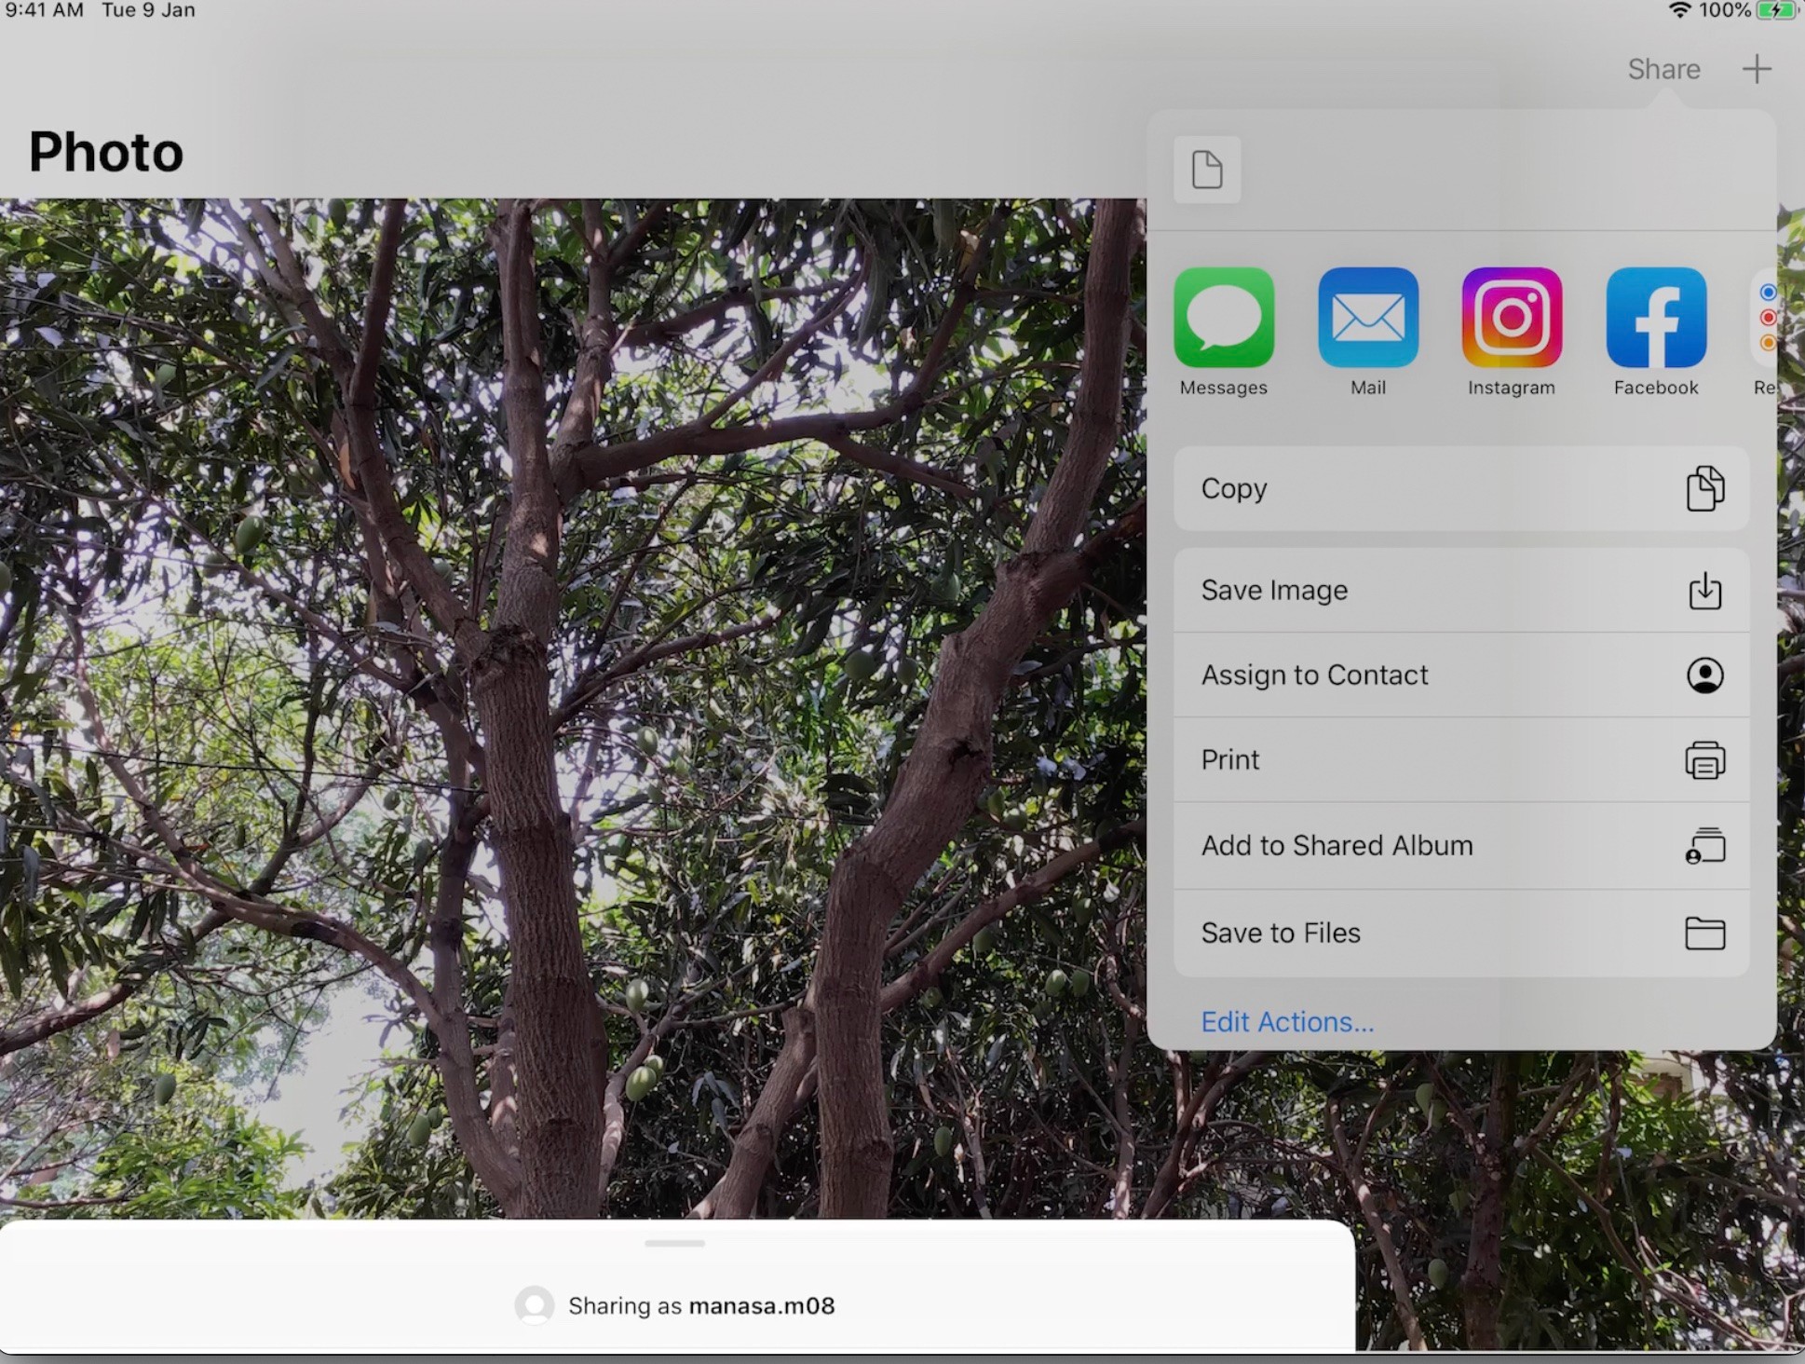Image resolution: width=1805 pixels, height=1364 pixels.
Task: Tap Sharing as manasa.m08 account label
Action: pyautogui.click(x=700, y=1306)
